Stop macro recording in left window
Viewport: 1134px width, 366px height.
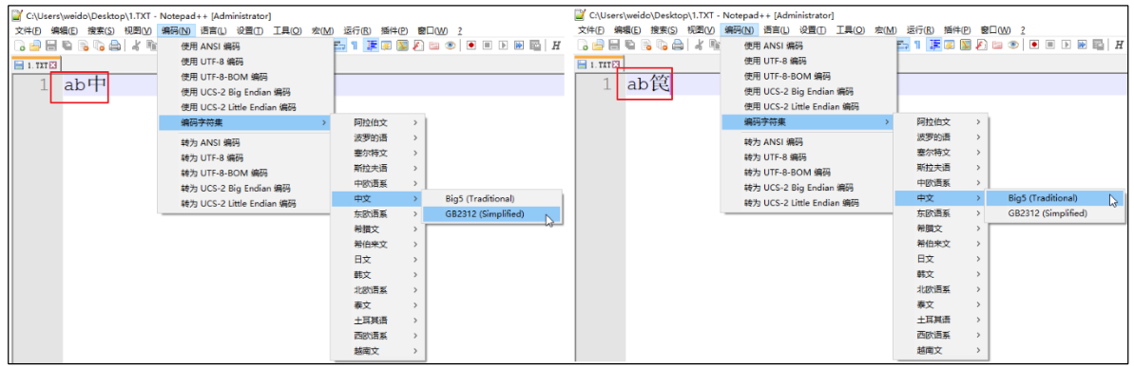point(487,46)
